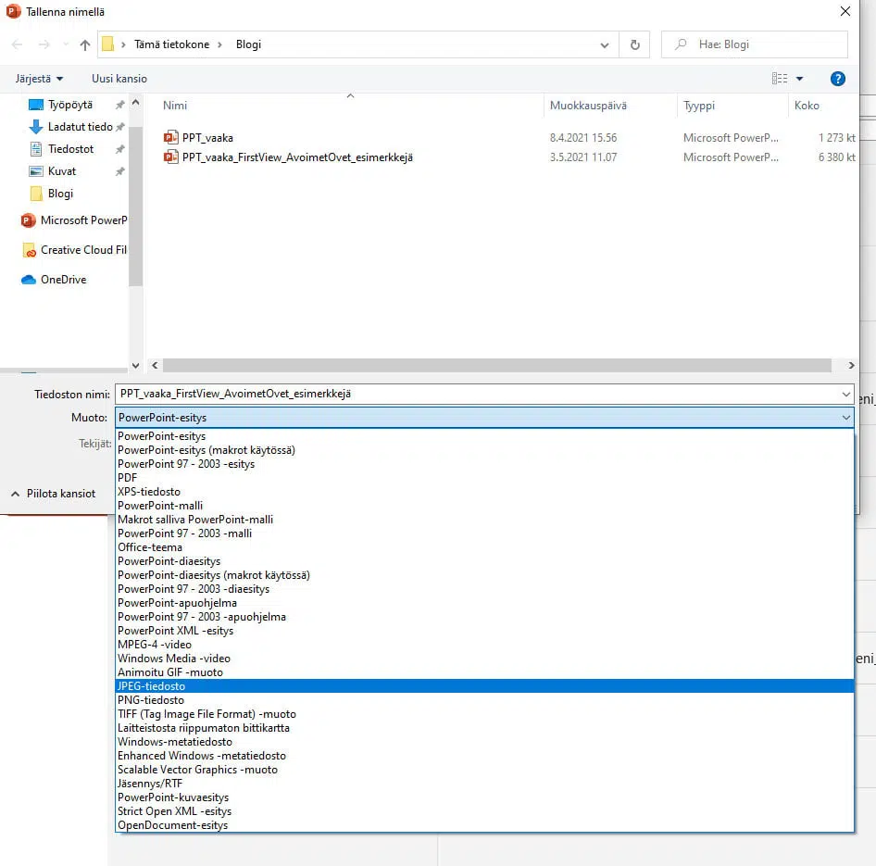Select Windows Media -video format

484,659
